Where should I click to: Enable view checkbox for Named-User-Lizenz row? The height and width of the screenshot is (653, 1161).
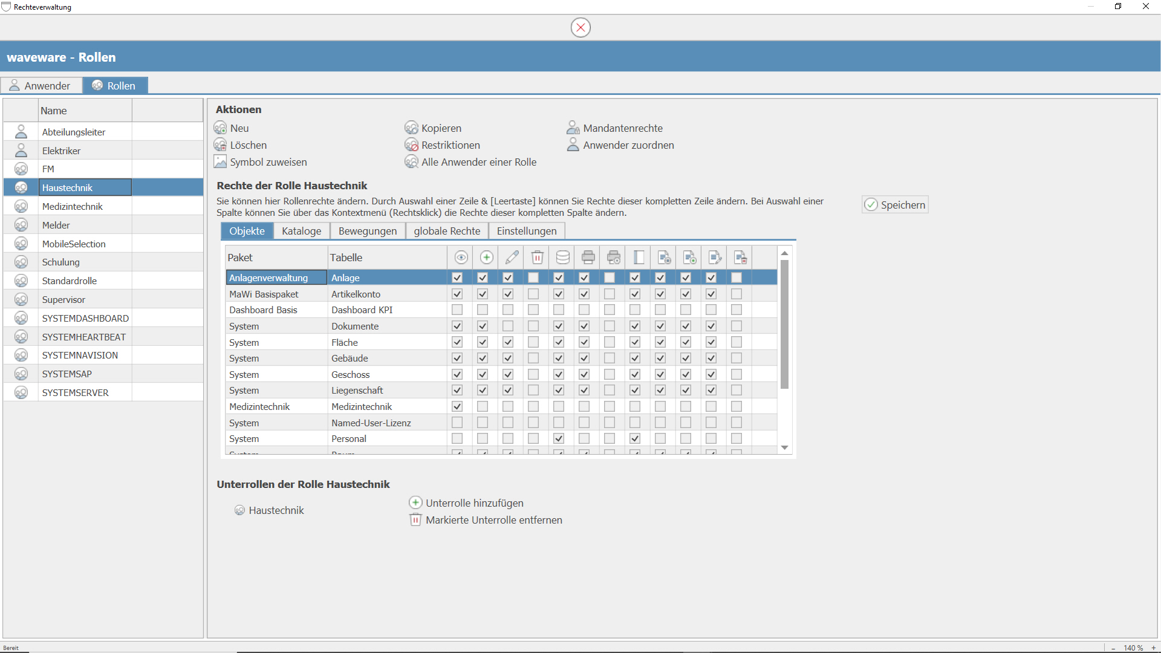tap(457, 423)
